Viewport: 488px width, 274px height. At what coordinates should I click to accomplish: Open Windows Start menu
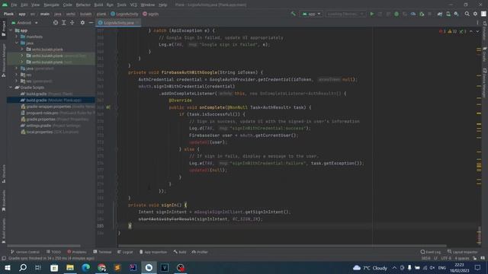click(x=8, y=267)
